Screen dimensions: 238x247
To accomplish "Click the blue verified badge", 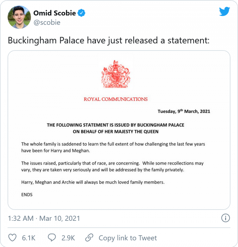I will (x=81, y=13).
